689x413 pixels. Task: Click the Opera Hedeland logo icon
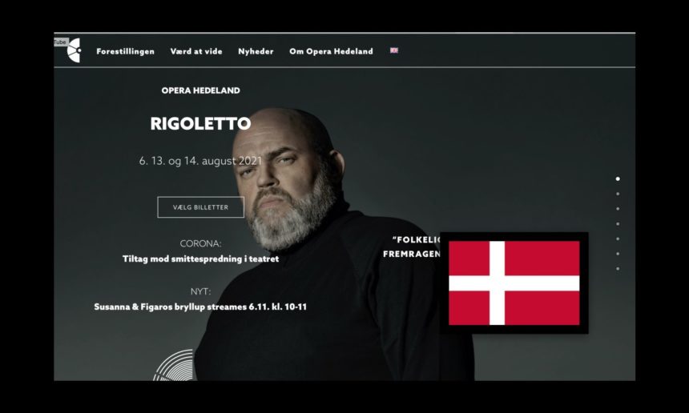[75, 50]
